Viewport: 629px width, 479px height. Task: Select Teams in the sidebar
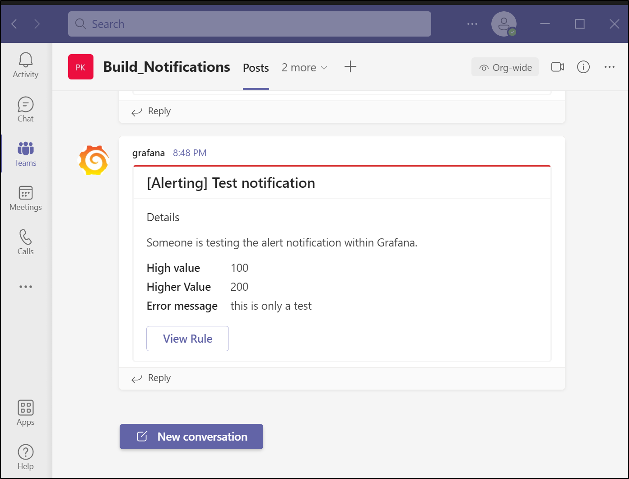coord(26,154)
